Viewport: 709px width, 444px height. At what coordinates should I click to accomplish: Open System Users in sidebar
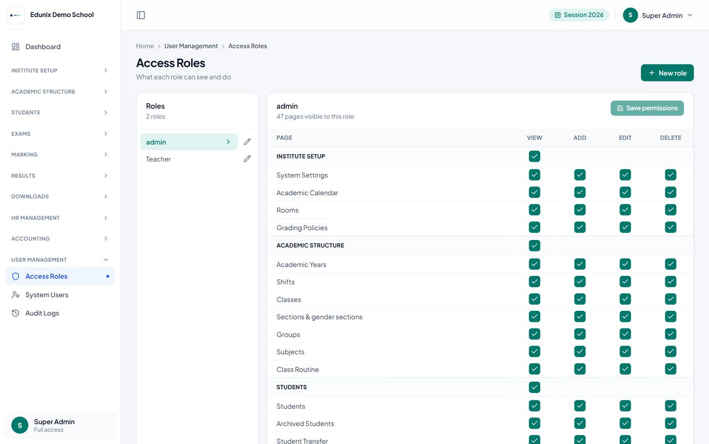coord(60,295)
